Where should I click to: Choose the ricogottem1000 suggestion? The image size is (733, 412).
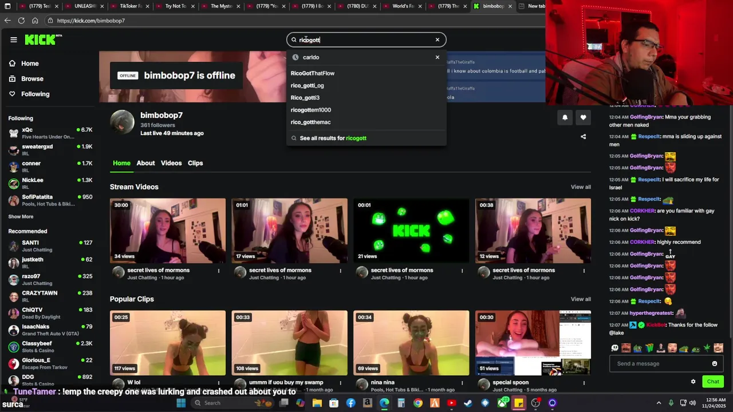coord(311,110)
